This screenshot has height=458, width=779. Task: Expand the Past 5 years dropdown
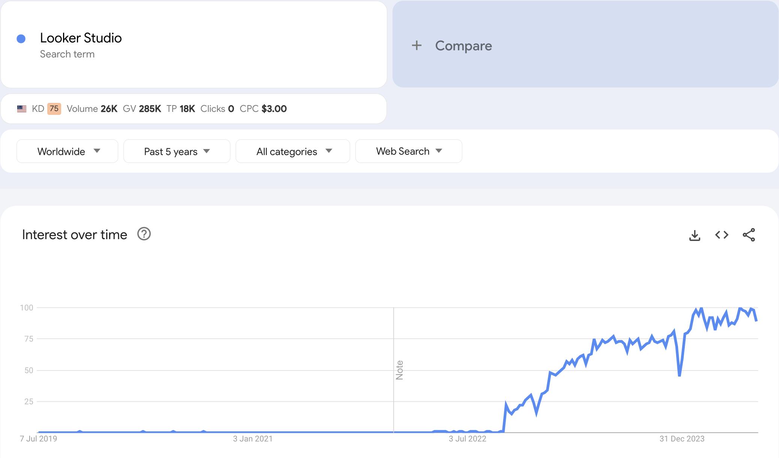coord(176,151)
